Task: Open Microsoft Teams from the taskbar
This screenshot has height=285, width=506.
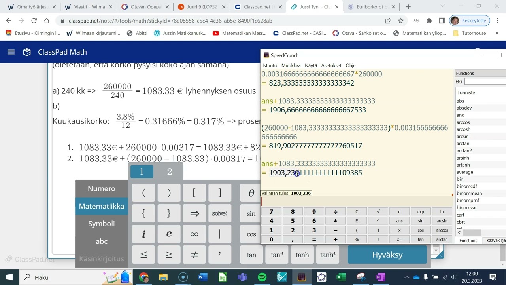Action: [x=242, y=277]
